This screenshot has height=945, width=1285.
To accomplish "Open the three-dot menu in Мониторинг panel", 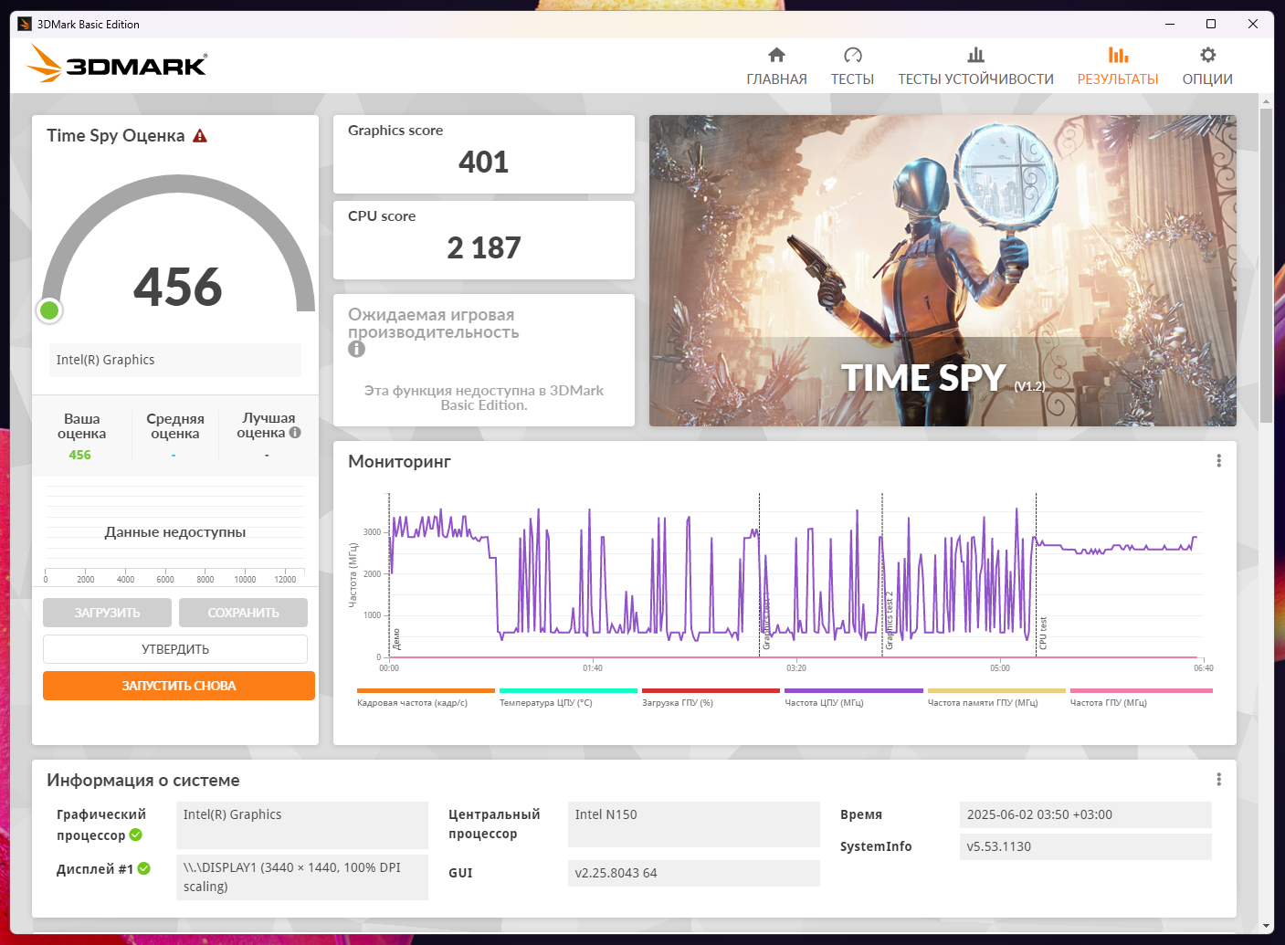I will coord(1218,461).
